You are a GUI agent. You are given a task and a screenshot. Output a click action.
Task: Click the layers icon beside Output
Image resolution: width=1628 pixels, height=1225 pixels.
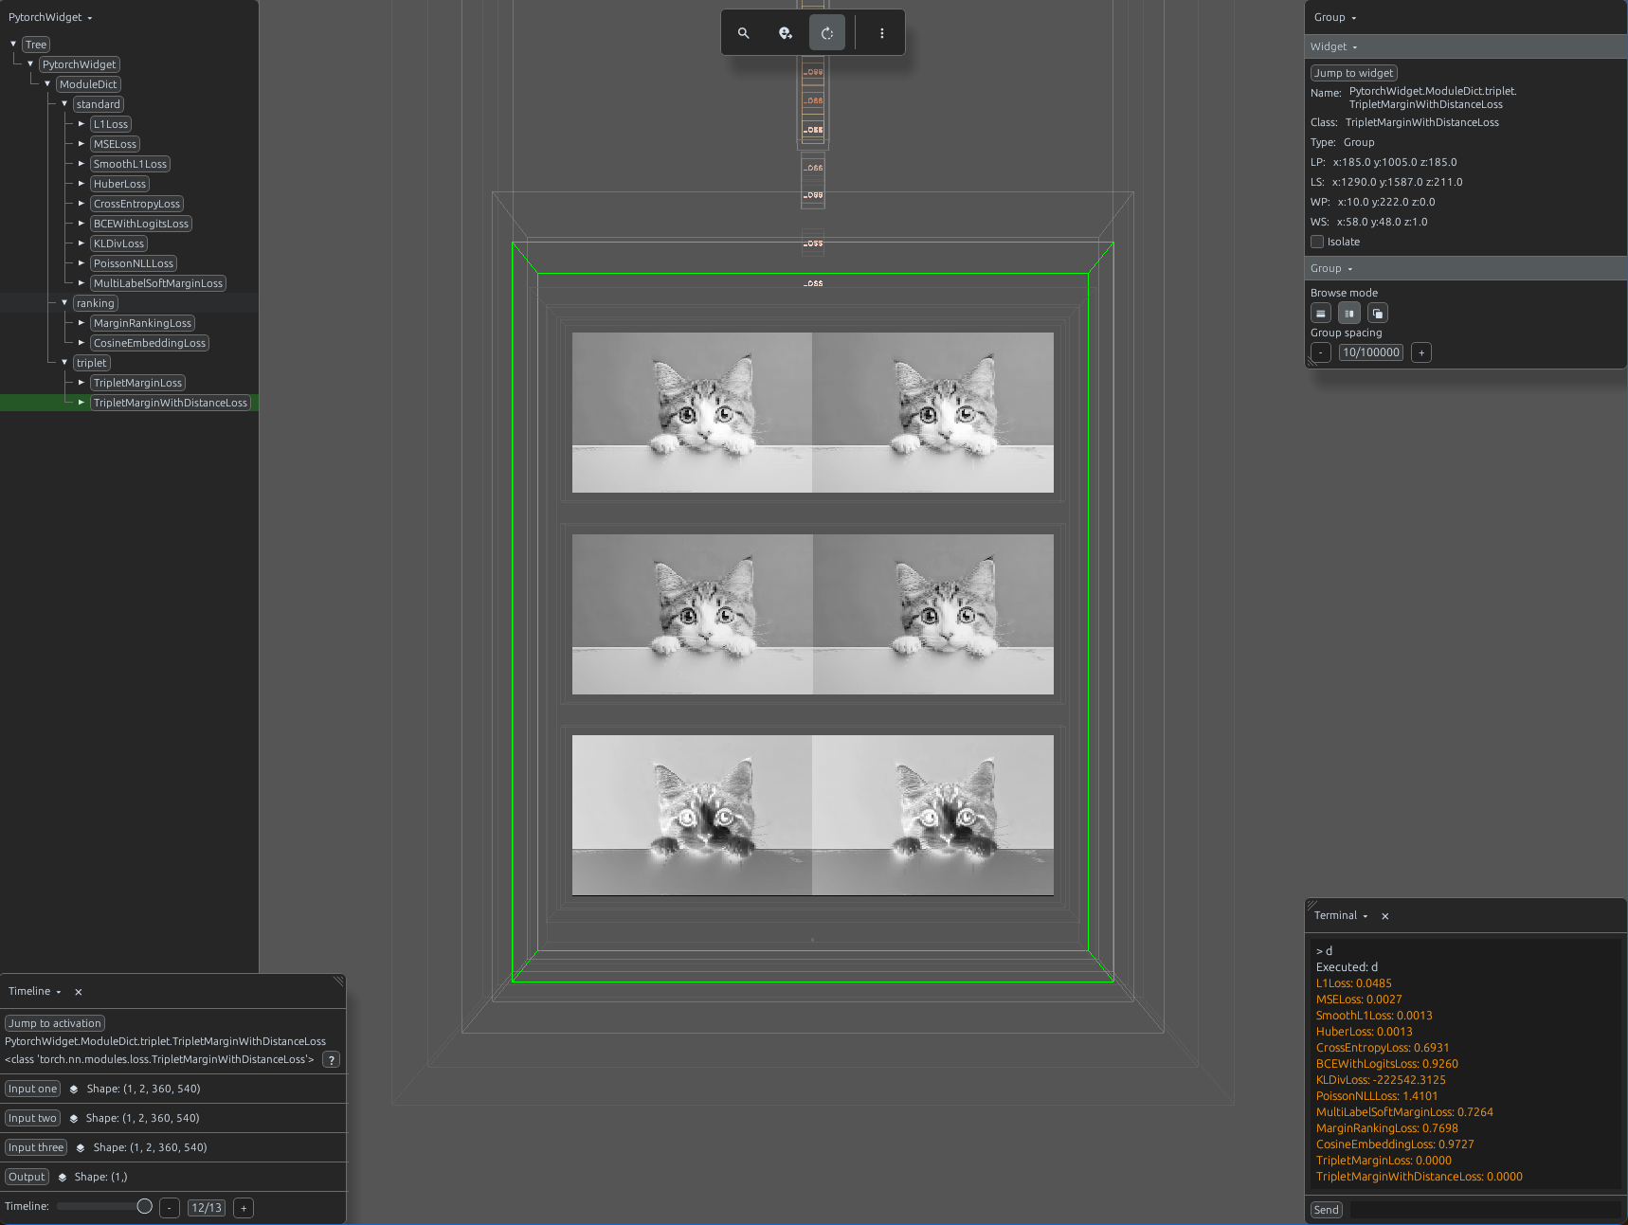(x=62, y=1178)
